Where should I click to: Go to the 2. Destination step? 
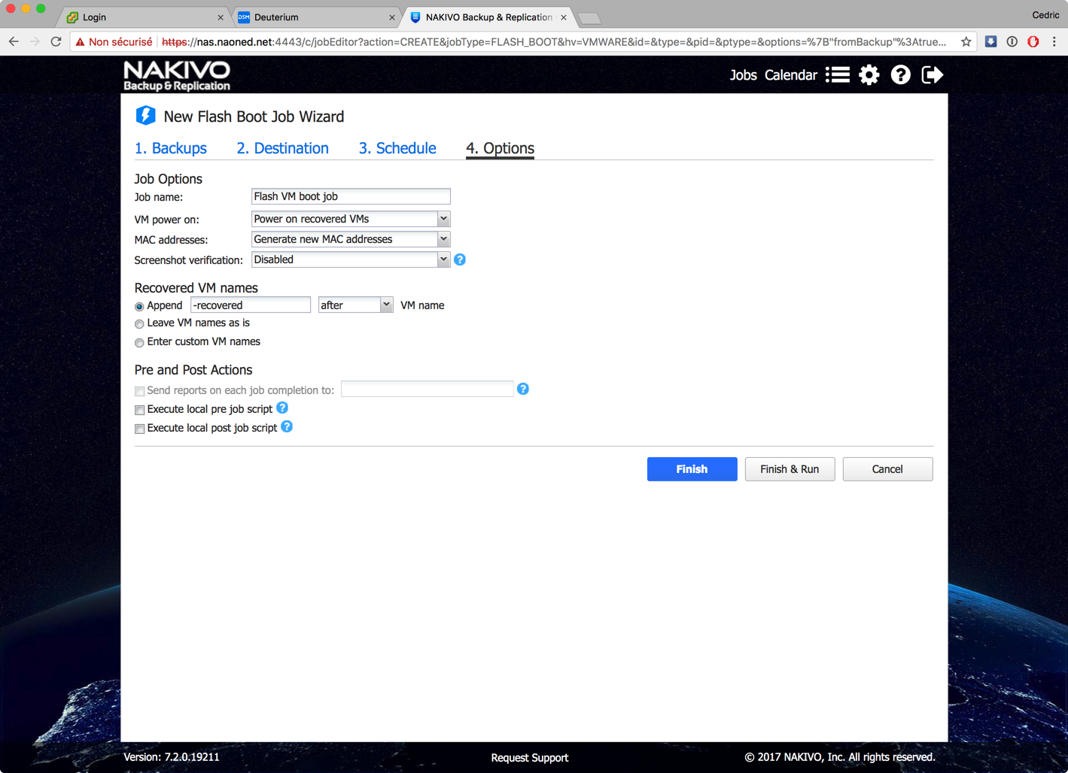click(283, 148)
